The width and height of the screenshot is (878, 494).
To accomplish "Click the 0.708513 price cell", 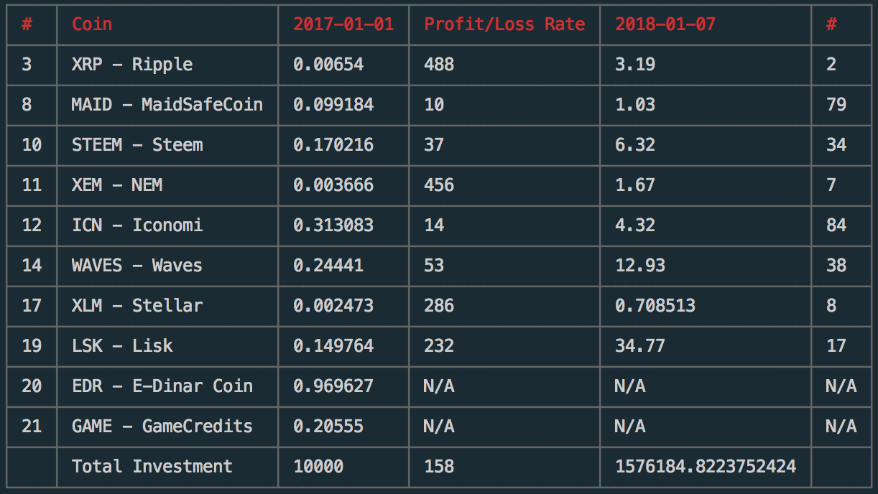I will pos(655,306).
